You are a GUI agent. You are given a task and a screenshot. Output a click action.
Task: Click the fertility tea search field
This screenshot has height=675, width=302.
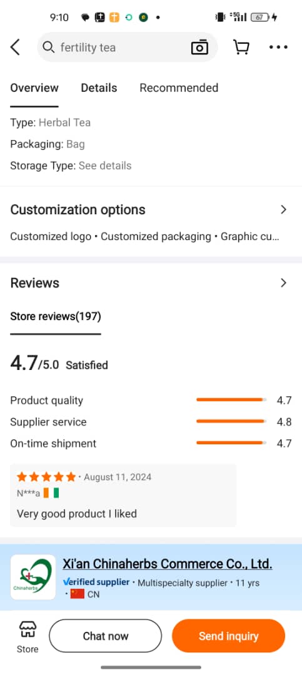127,47
